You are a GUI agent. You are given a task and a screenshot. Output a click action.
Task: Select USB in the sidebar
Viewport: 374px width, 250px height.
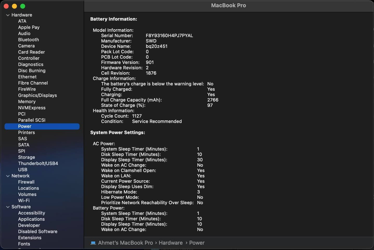23,170
